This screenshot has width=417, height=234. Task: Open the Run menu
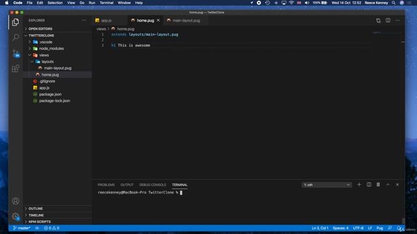pos(92,3)
